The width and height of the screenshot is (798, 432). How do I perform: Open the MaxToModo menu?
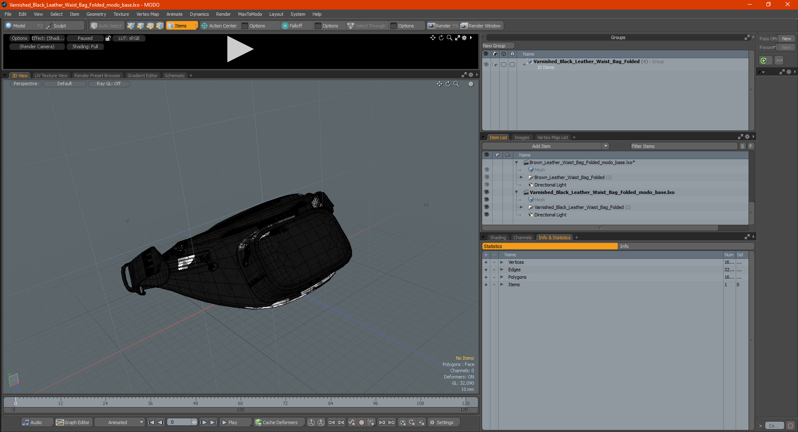tap(250, 14)
